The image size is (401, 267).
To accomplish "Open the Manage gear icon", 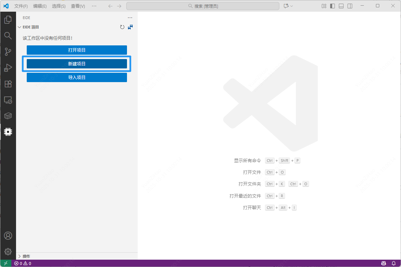I will click(x=8, y=252).
